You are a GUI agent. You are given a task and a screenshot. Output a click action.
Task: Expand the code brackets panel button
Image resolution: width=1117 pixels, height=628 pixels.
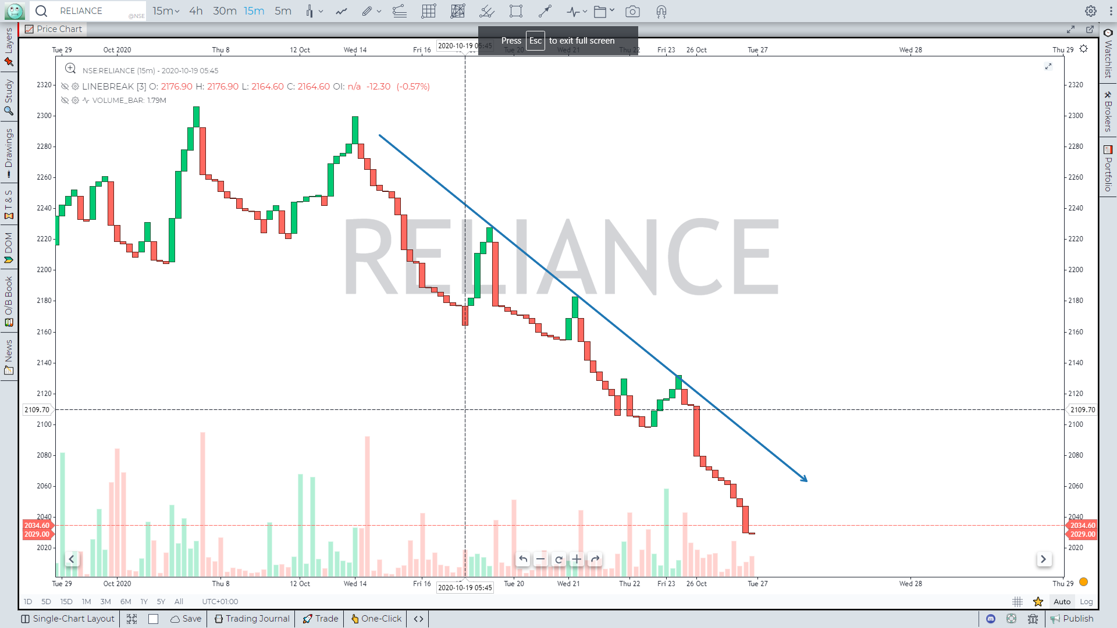418,619
